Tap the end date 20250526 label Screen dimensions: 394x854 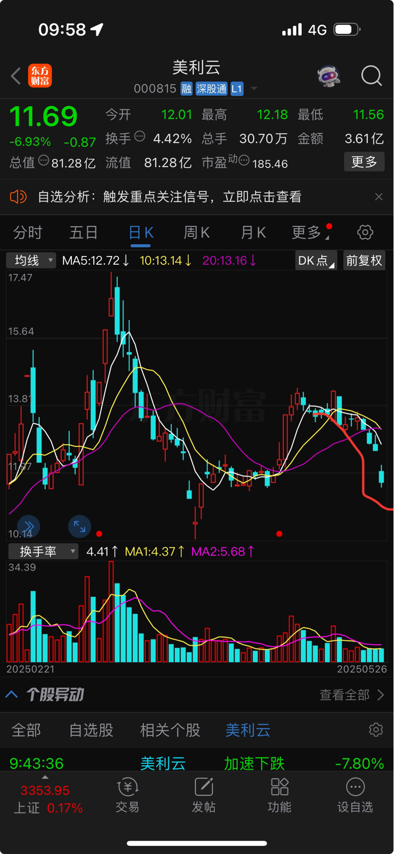point(362,669)
